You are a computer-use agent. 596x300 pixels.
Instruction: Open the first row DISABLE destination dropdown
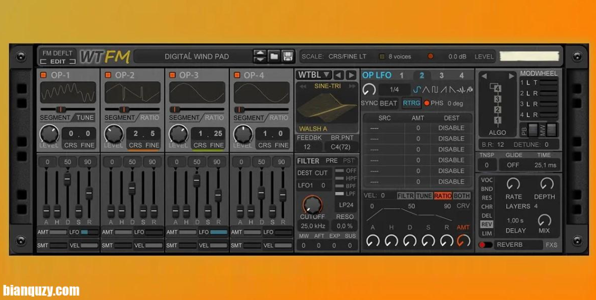click(x=451, y=128)
